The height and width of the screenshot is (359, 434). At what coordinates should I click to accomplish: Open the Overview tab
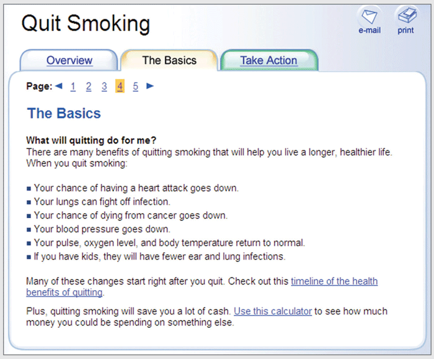coord(69,60)
